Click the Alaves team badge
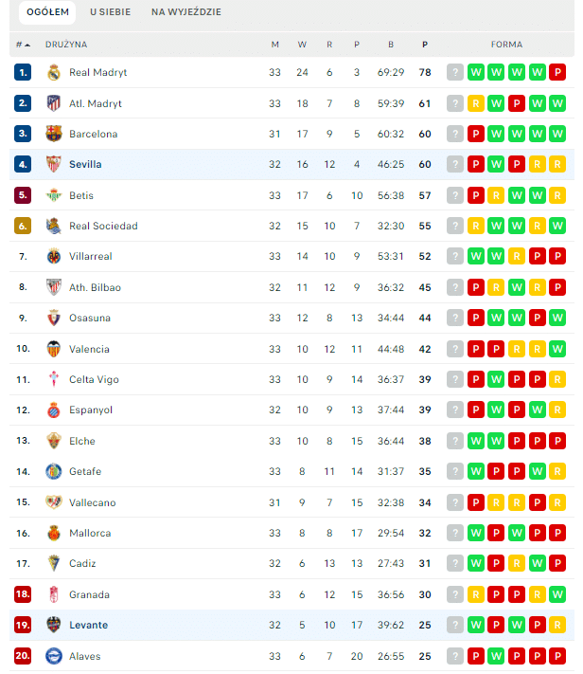This screenshot has width=583, height=674. tap(54, 656)
